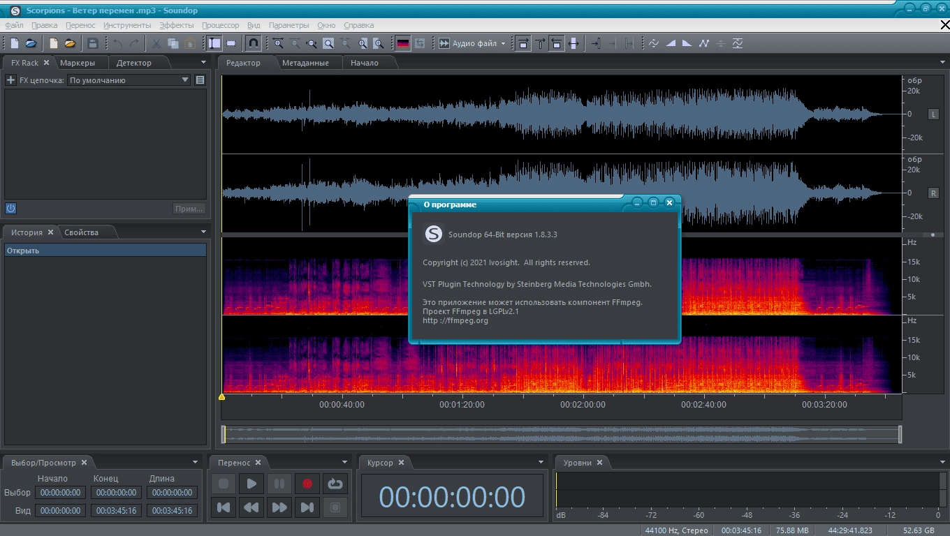
Task: Click the waveform overview navigation bar
Action: tap(562, 434)
